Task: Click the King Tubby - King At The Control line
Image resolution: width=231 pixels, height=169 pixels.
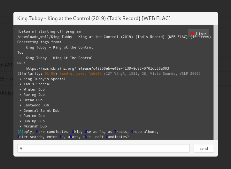Action: tap(59, 58)
